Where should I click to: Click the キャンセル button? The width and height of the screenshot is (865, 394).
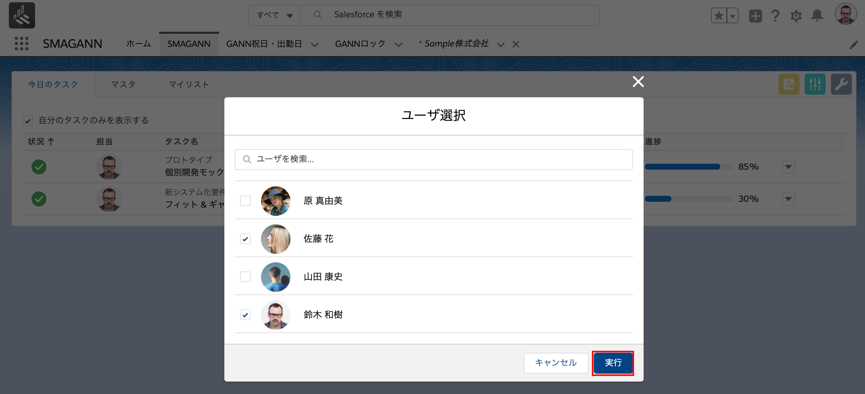(x=556, y=363)
